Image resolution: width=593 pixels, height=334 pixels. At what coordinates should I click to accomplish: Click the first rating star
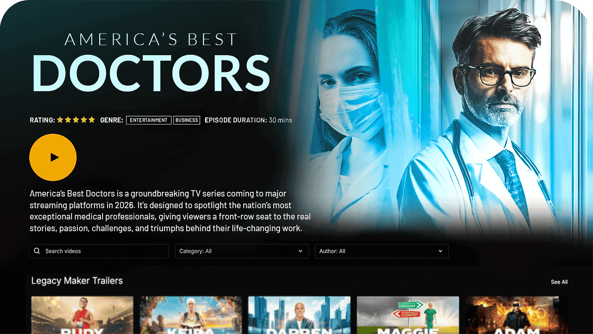(60, 120)
